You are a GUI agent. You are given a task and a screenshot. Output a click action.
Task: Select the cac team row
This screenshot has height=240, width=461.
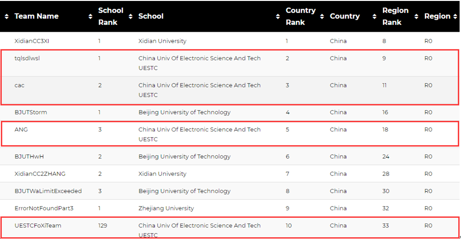pyautogui.click(x=230, y=90)
